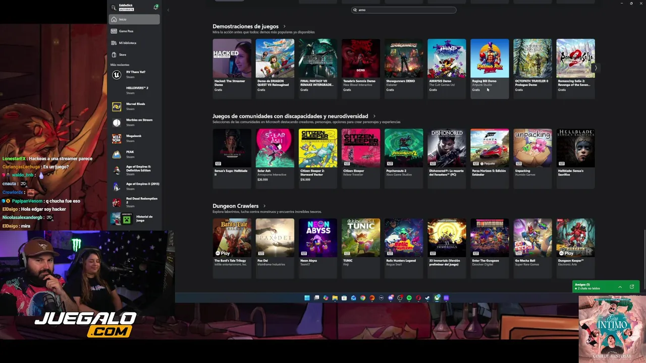Open Hellblade: Senua's Sacrifice tile
The image size is (646, 363).
(x=575, y=158)
